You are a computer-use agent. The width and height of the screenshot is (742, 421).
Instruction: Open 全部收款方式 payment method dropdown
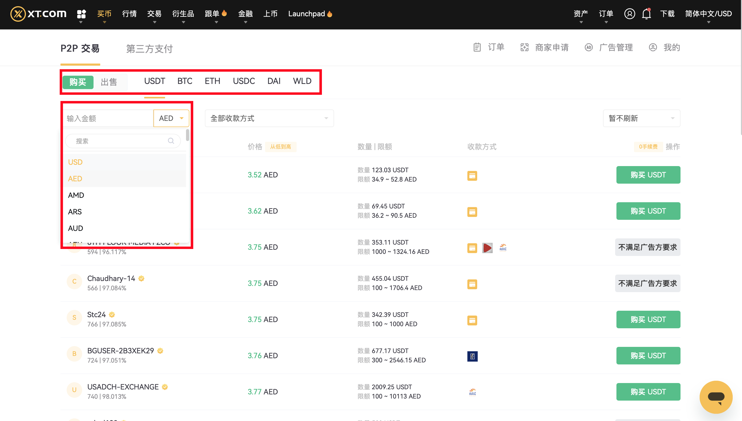(269, 118)
